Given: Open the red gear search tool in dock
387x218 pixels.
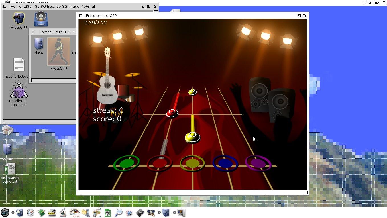Looking at the screenshot, I should click(x=129, y=213).
